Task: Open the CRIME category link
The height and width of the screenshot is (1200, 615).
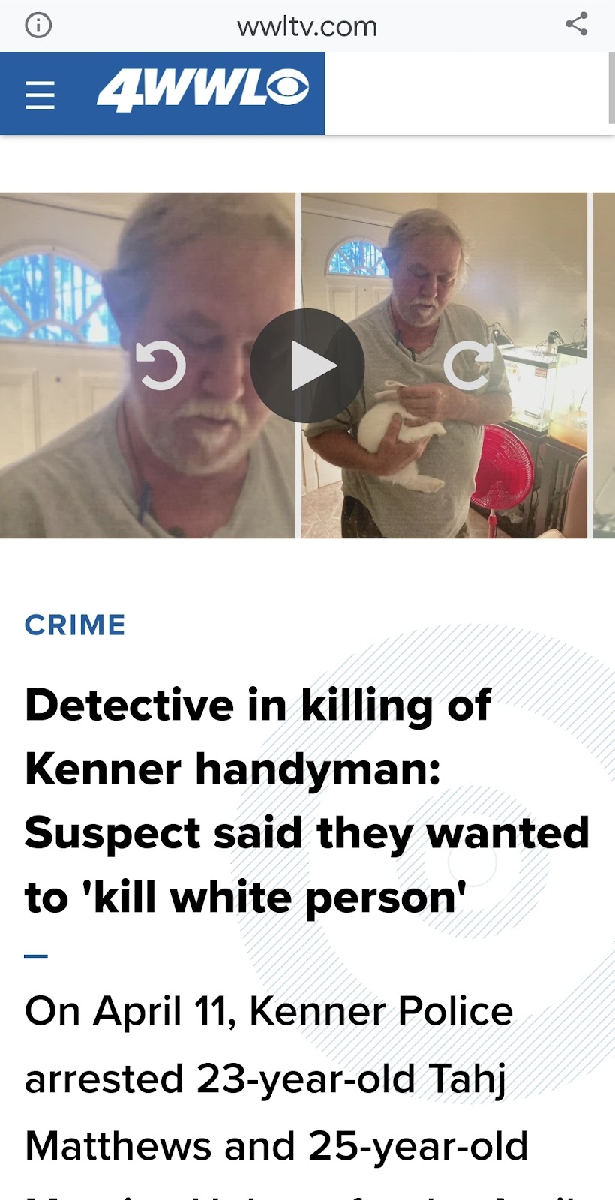Action: coord(75,625)
